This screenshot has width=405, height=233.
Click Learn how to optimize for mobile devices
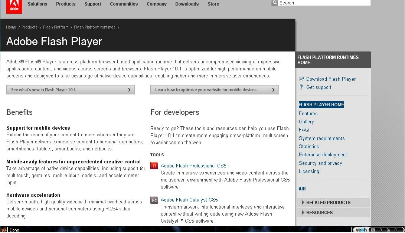215,90
